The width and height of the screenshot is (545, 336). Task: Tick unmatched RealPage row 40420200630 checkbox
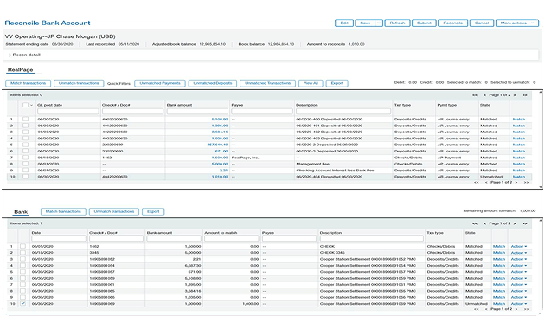click(x=25, y=177)
